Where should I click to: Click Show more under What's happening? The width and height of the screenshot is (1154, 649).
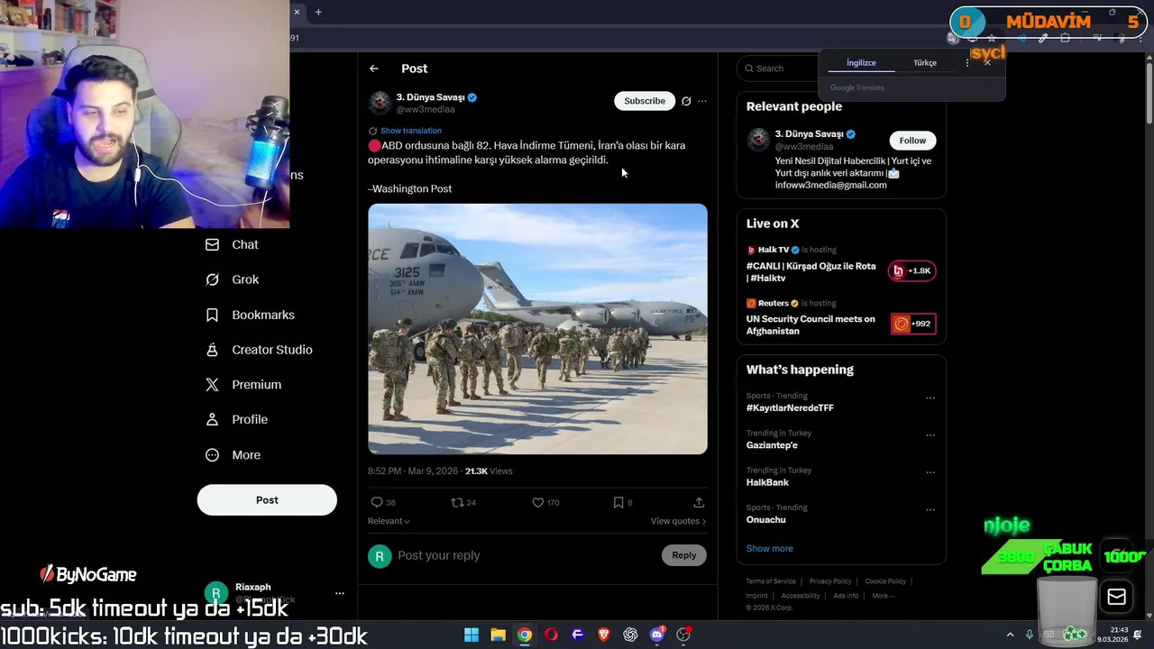click(x=770, y=548)
